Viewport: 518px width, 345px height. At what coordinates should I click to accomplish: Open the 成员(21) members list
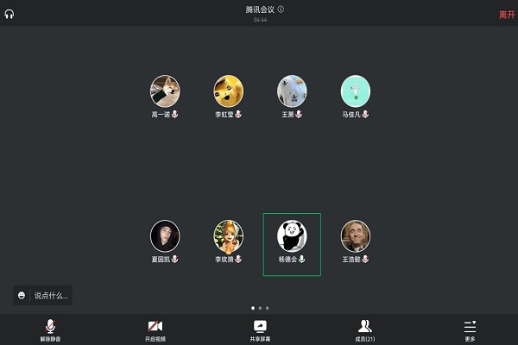pos(364,330)
